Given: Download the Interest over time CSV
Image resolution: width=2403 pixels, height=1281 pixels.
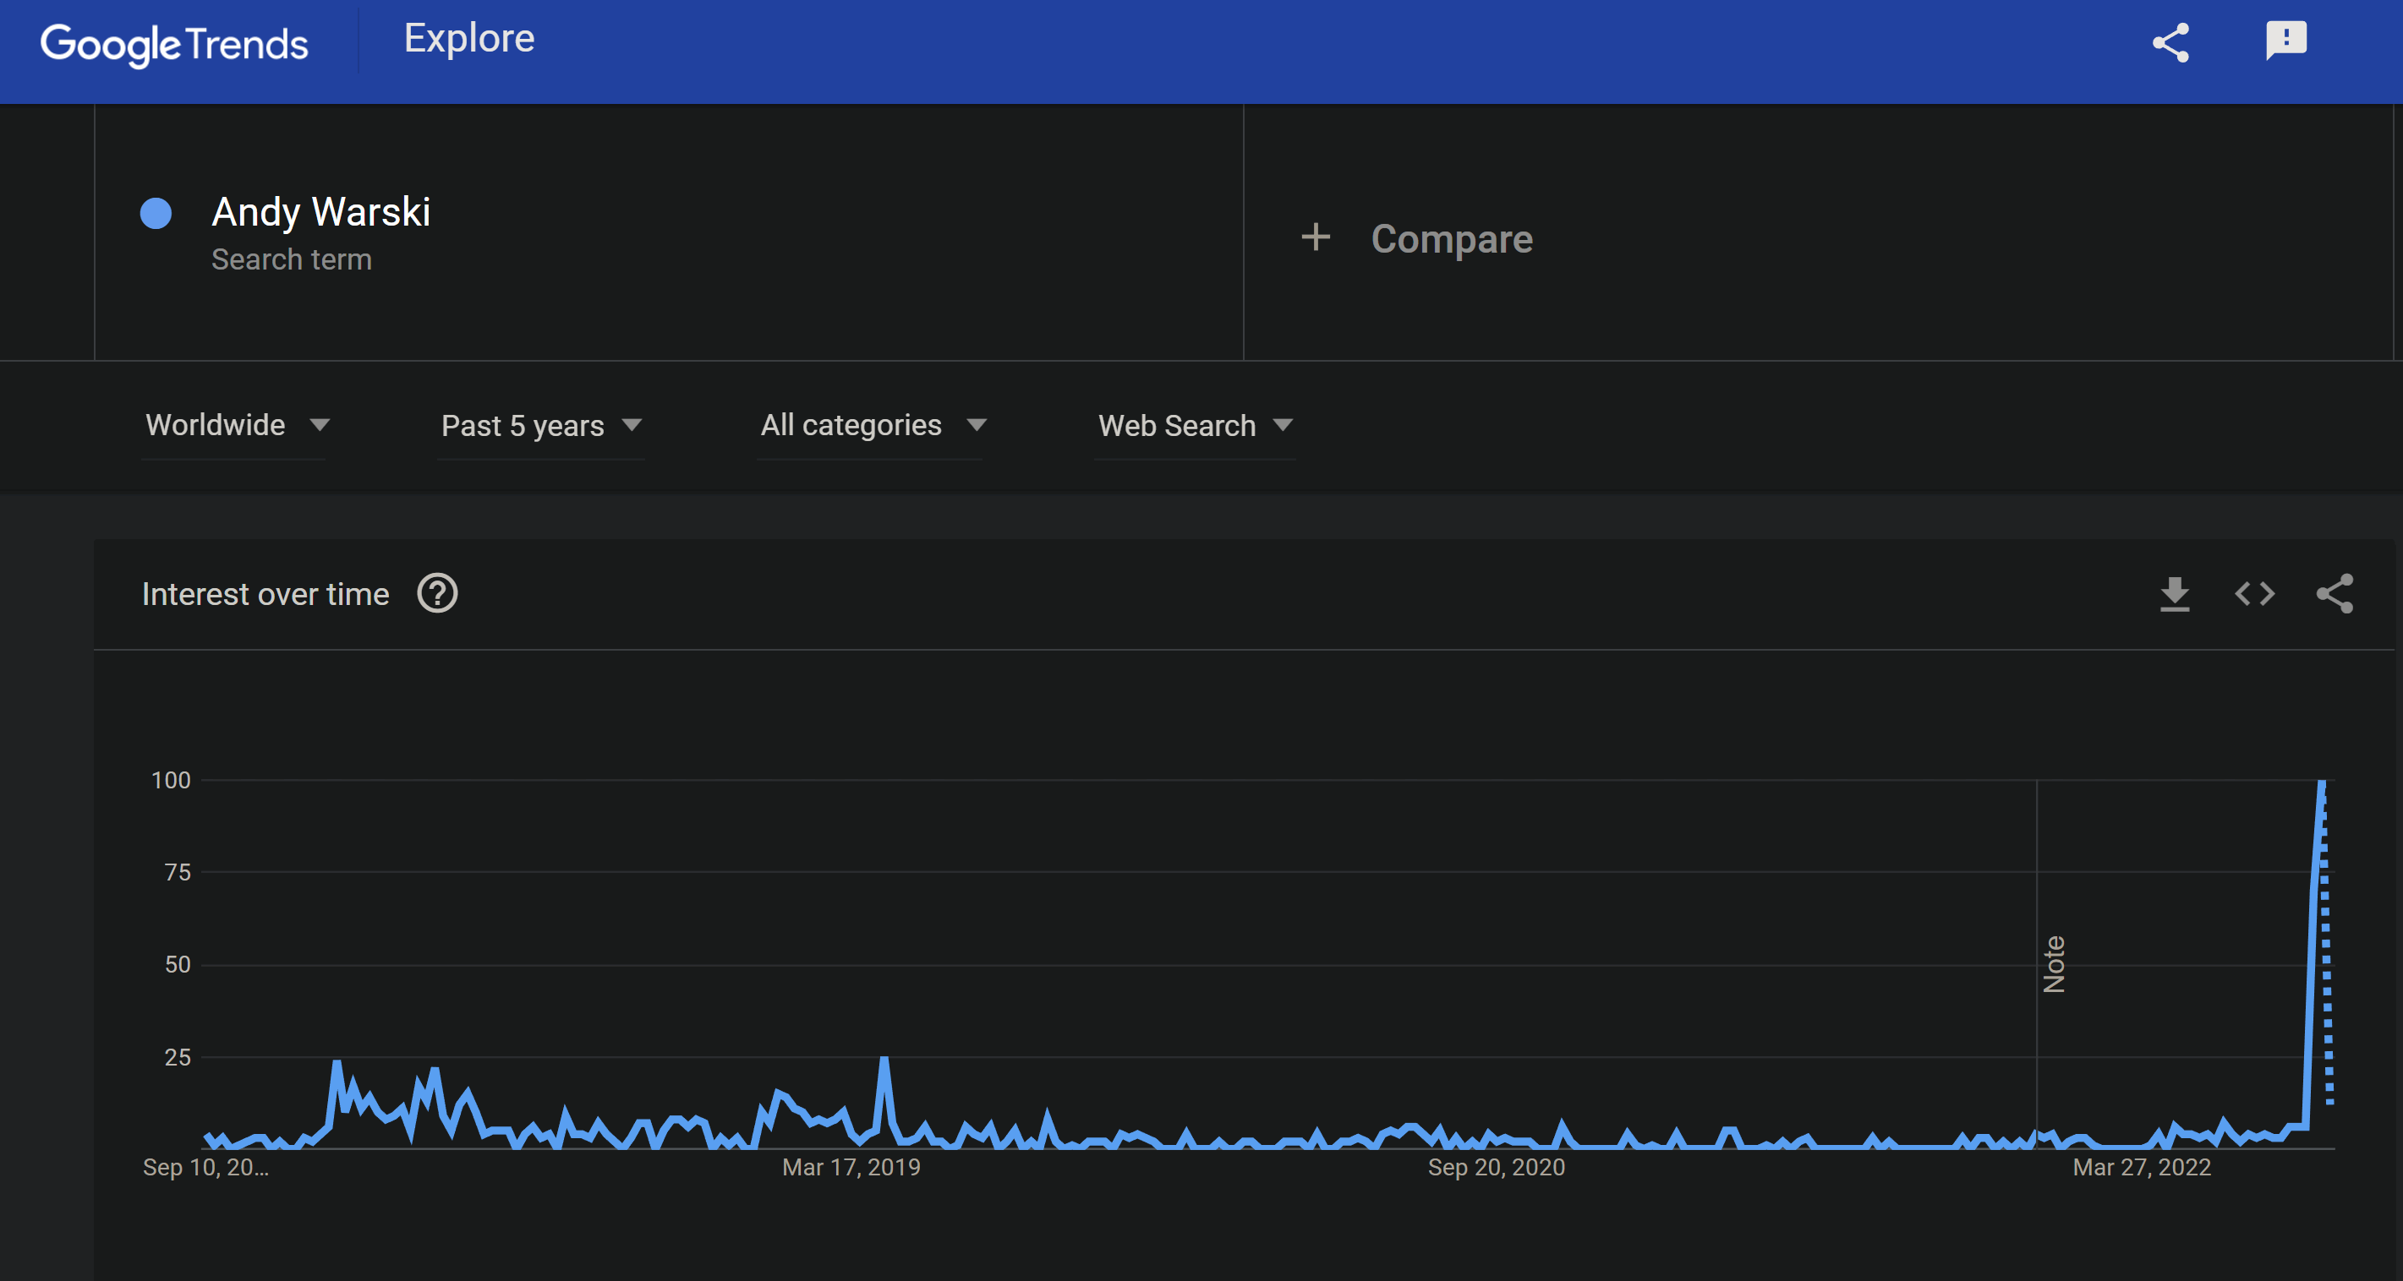Looking at the screenshot, I should [2175, 594].
